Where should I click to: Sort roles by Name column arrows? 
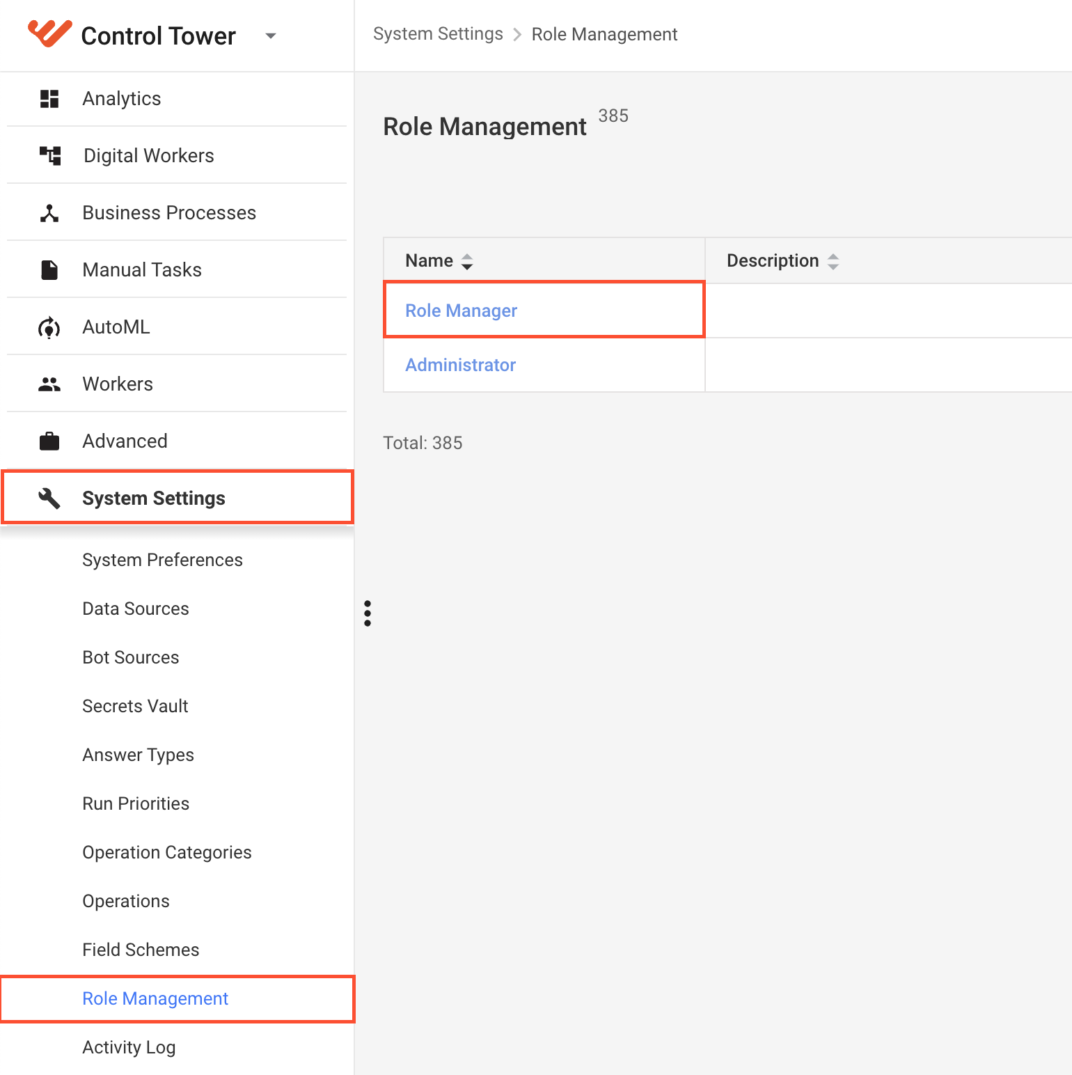[467, 261]
